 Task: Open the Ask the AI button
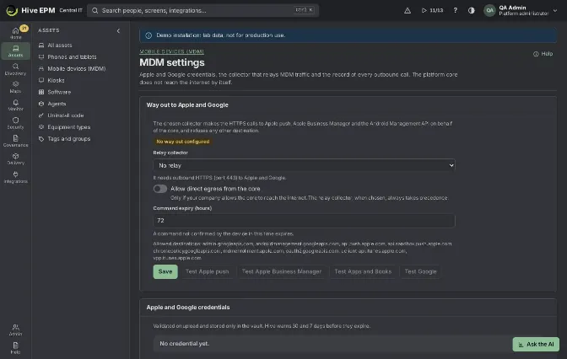pyautogui.click(x=536, y=344)
